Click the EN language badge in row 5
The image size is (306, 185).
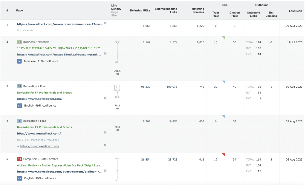coord(19,178)
